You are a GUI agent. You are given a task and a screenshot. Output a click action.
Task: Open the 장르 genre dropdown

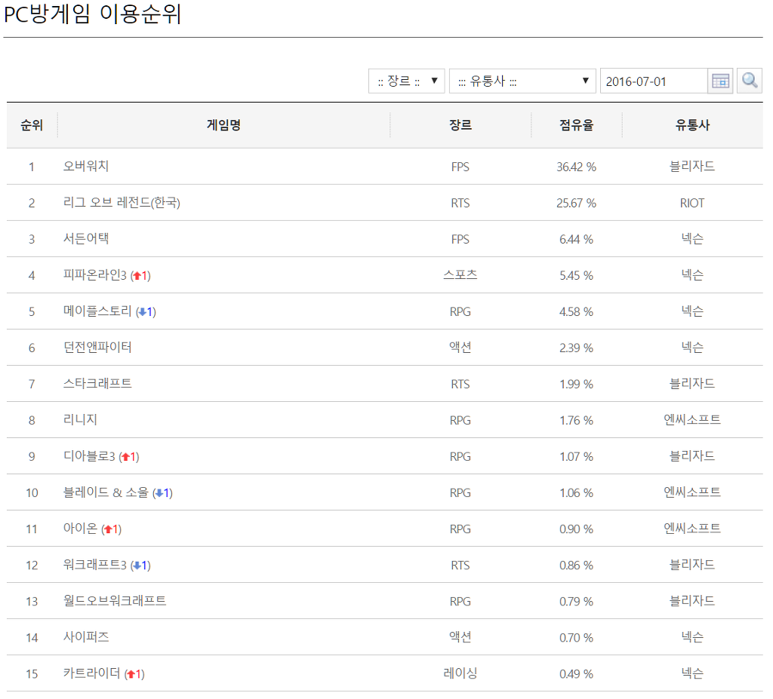[408, 81]
